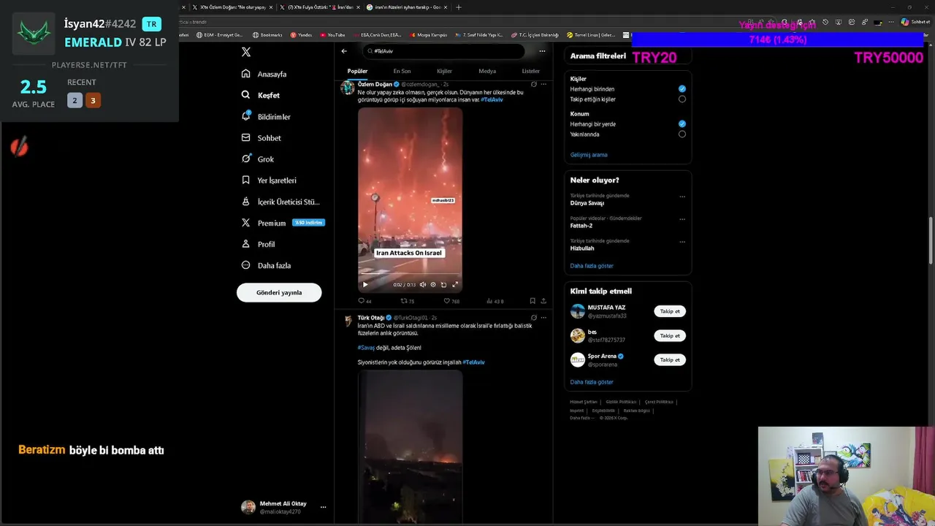Click the Yer İşaretleri bookmark icon
Viewport: 935px width, 526px height.
pos(246,180)
